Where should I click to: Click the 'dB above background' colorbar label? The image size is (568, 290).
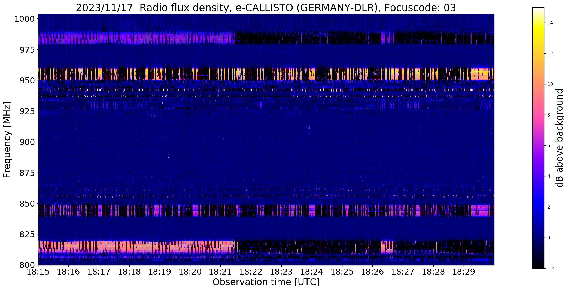560,138
